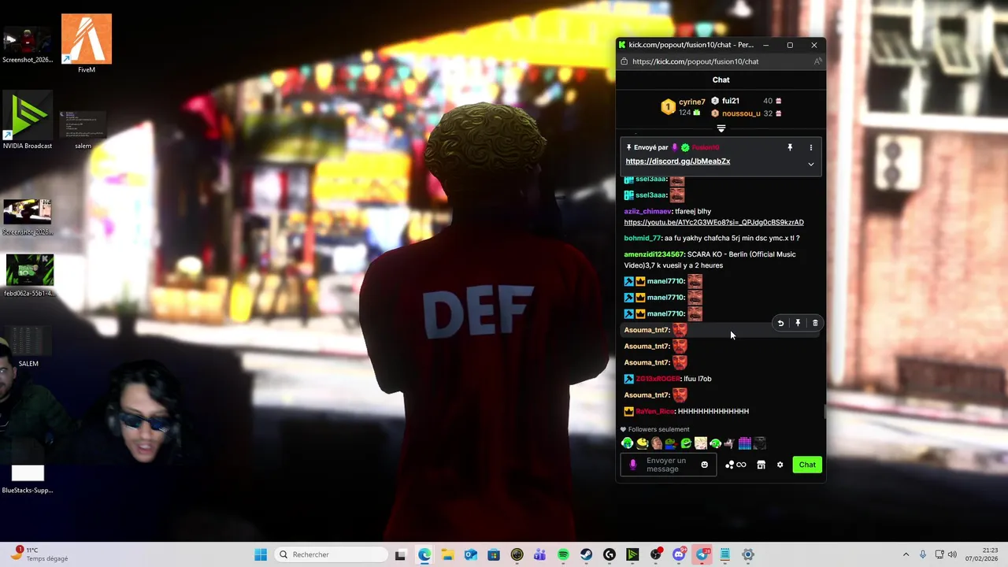The width and height of the screenshot is (1008, 567).
Task: Open File Explorer from taskbar
Action: [x=447, y=554]
